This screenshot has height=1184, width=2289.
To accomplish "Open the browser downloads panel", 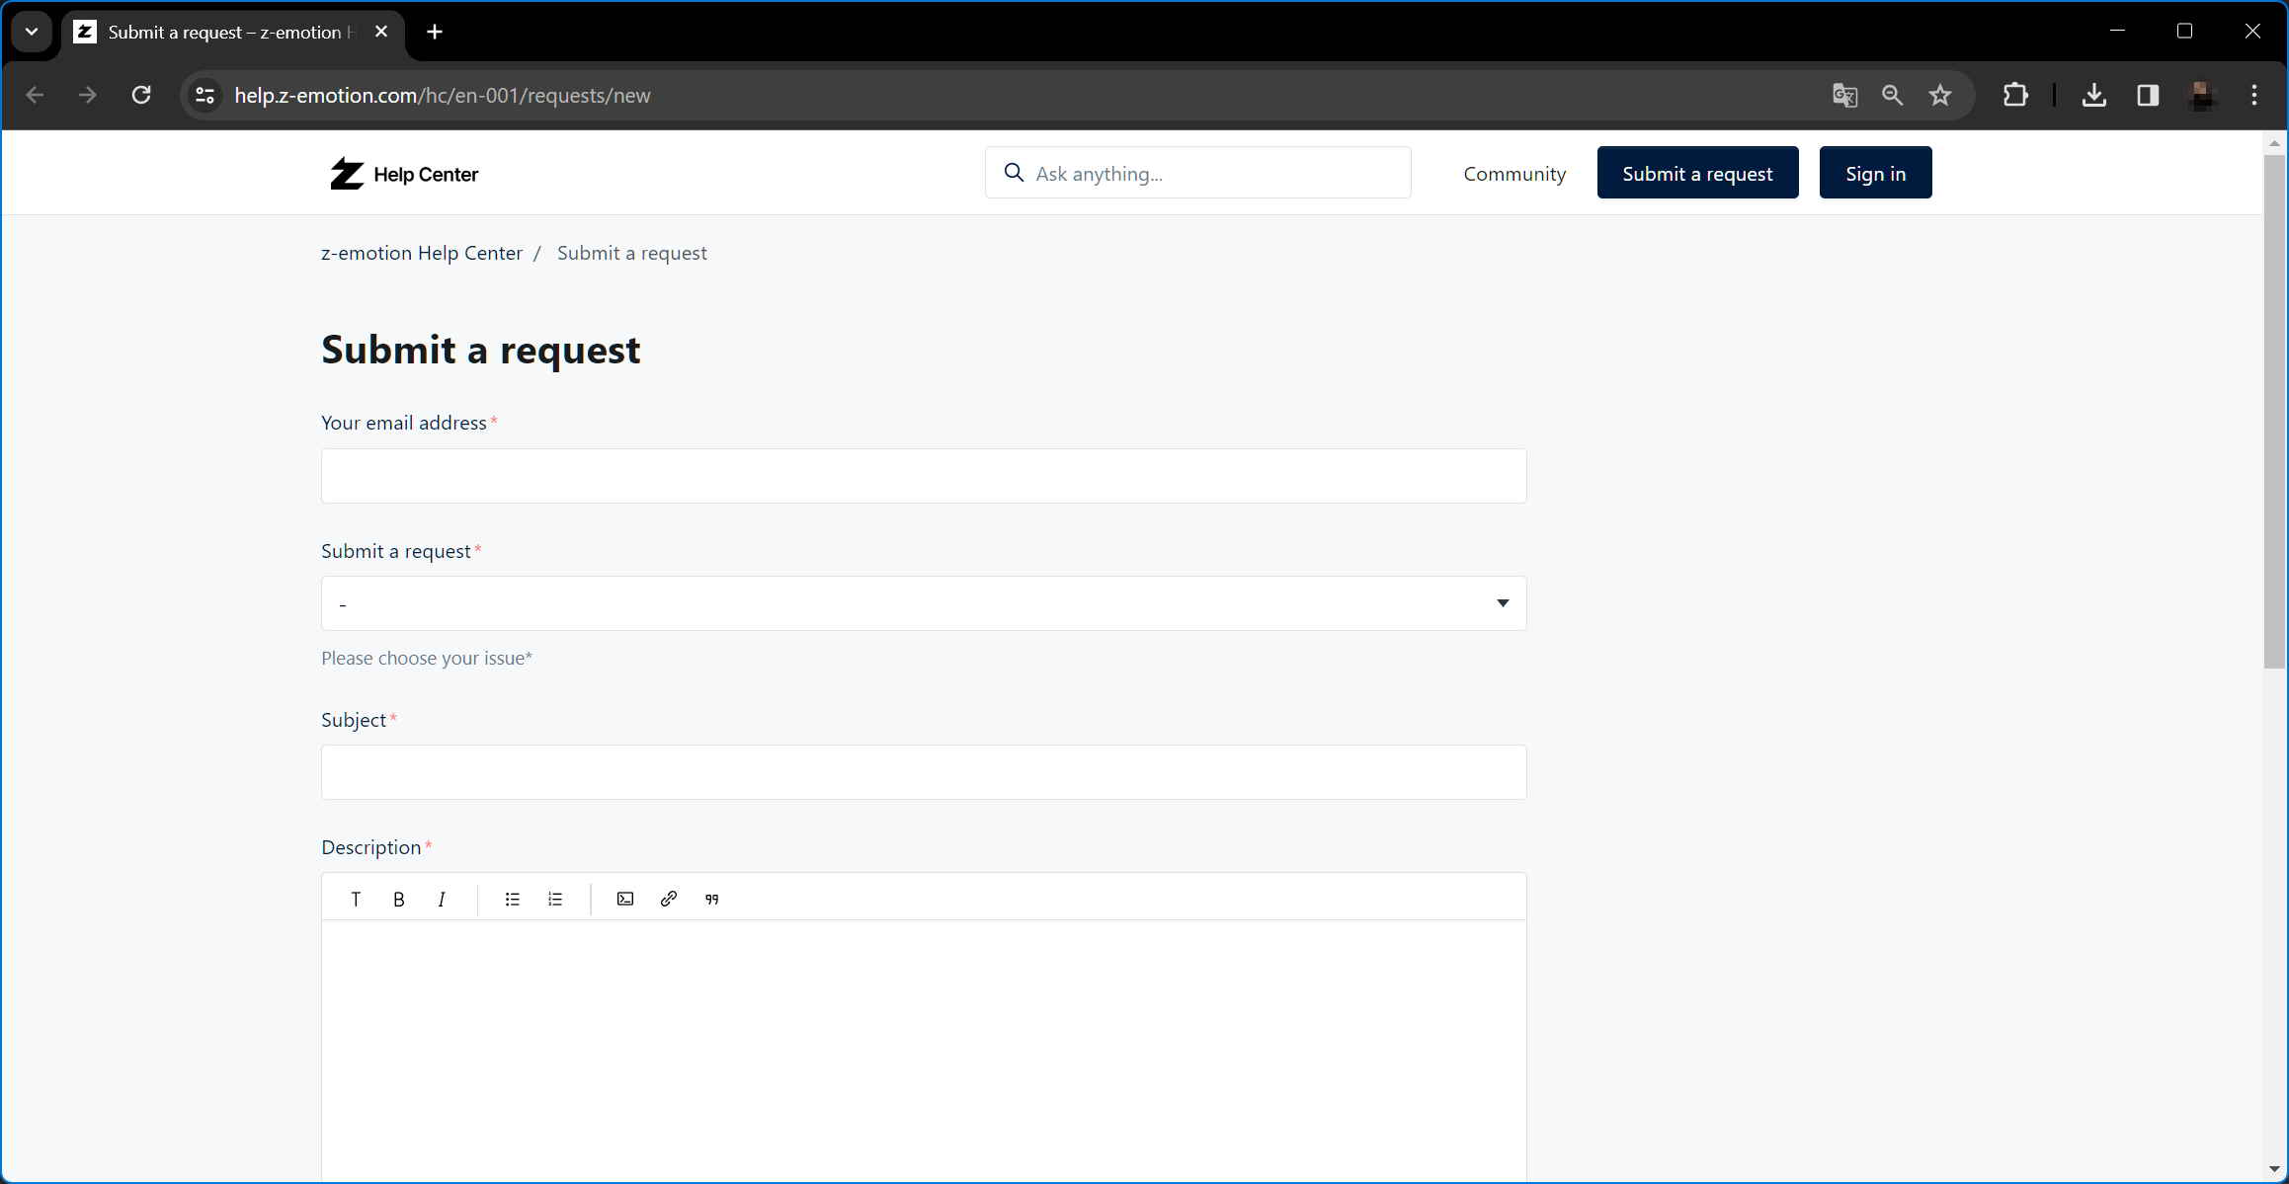I will [2094, 95].
